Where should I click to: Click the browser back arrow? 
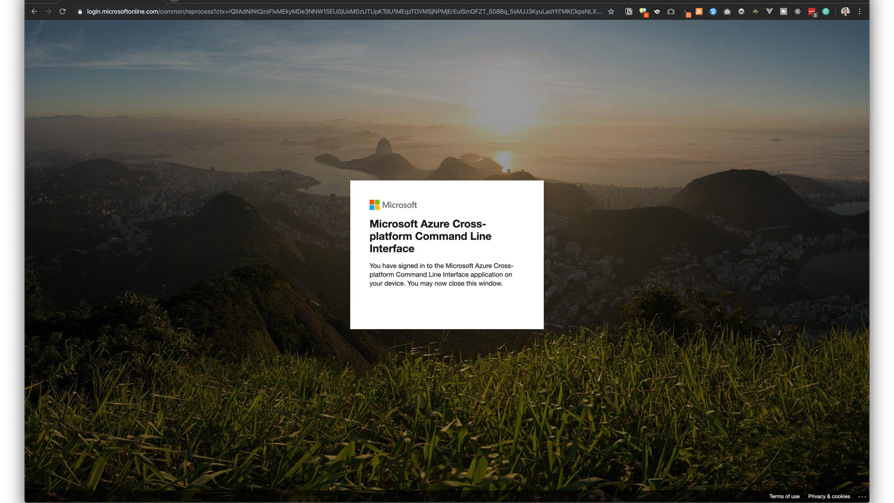[x=34, y=12]
